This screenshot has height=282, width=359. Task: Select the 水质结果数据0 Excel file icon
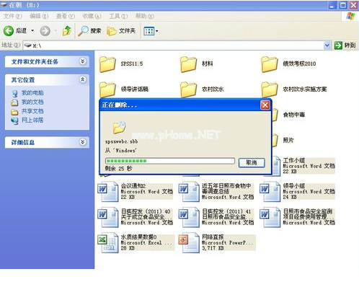click(x=108, y=242)
